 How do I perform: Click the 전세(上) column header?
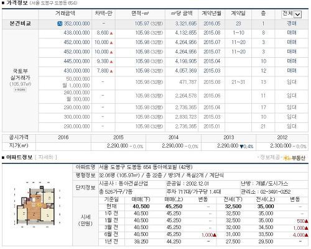266,199
